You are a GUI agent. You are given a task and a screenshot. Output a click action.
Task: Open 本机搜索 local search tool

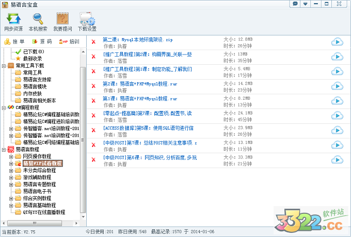pos(38,22)
